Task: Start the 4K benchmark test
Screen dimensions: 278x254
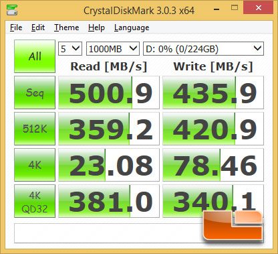Action: tap(35, 165)
